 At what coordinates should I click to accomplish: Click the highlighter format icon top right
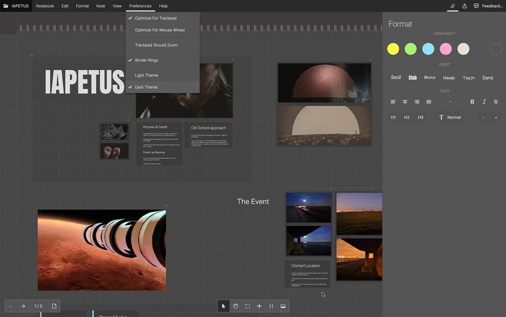click(453, 6)
